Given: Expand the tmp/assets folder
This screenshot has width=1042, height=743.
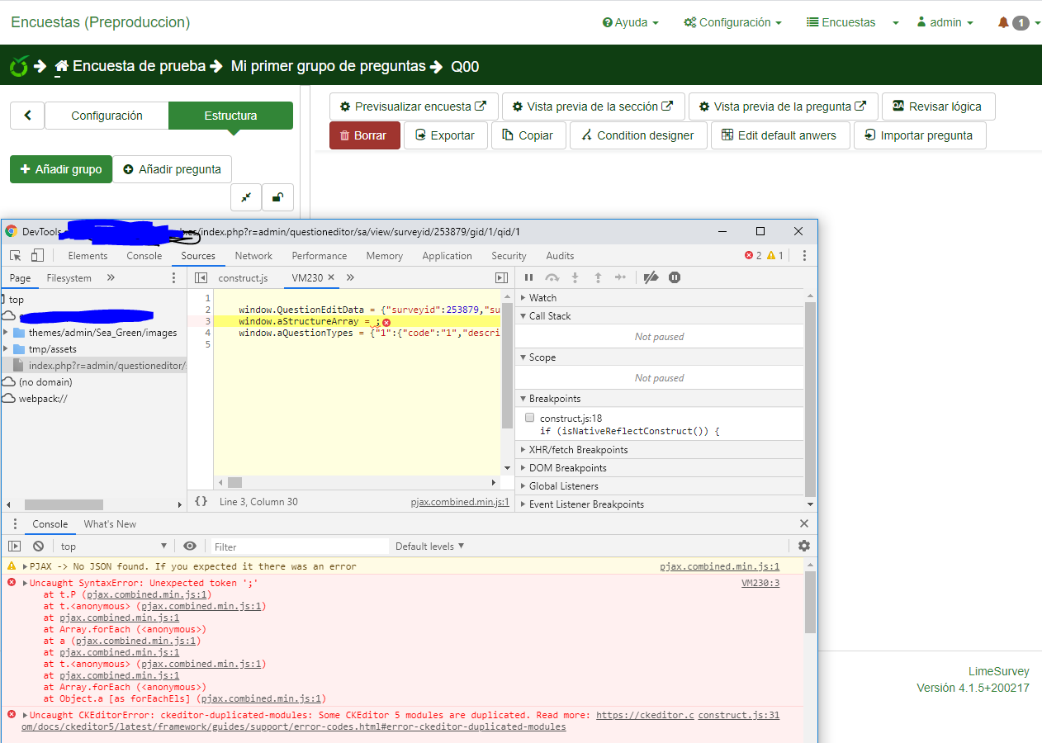Looking at the screenshot, I should [7, 349].
